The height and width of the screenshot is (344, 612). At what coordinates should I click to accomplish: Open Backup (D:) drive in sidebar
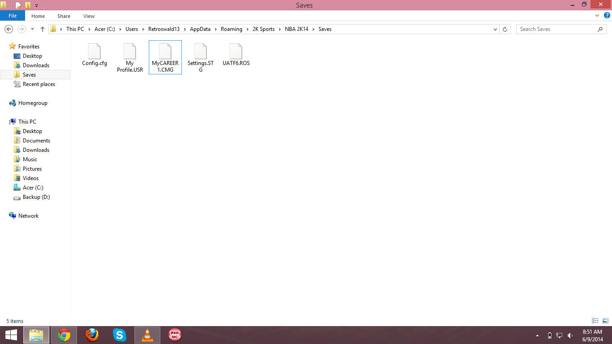(x=36, y=197)
